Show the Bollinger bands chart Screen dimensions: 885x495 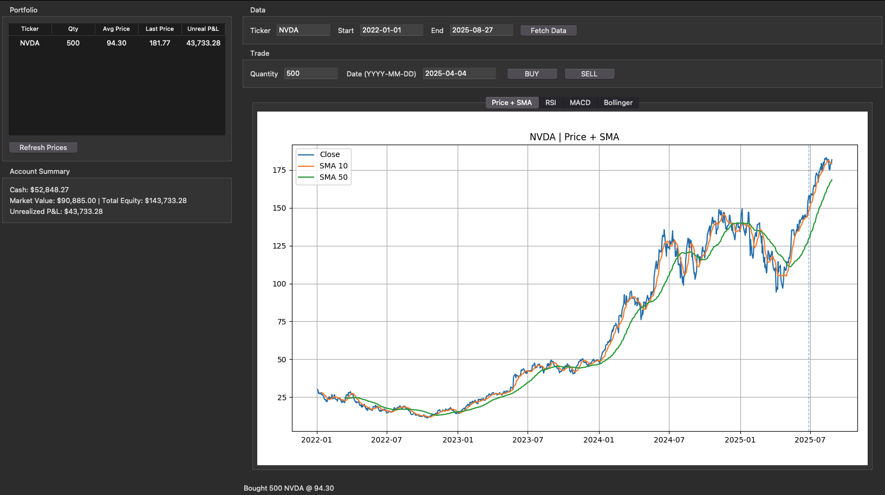(618, 102)
